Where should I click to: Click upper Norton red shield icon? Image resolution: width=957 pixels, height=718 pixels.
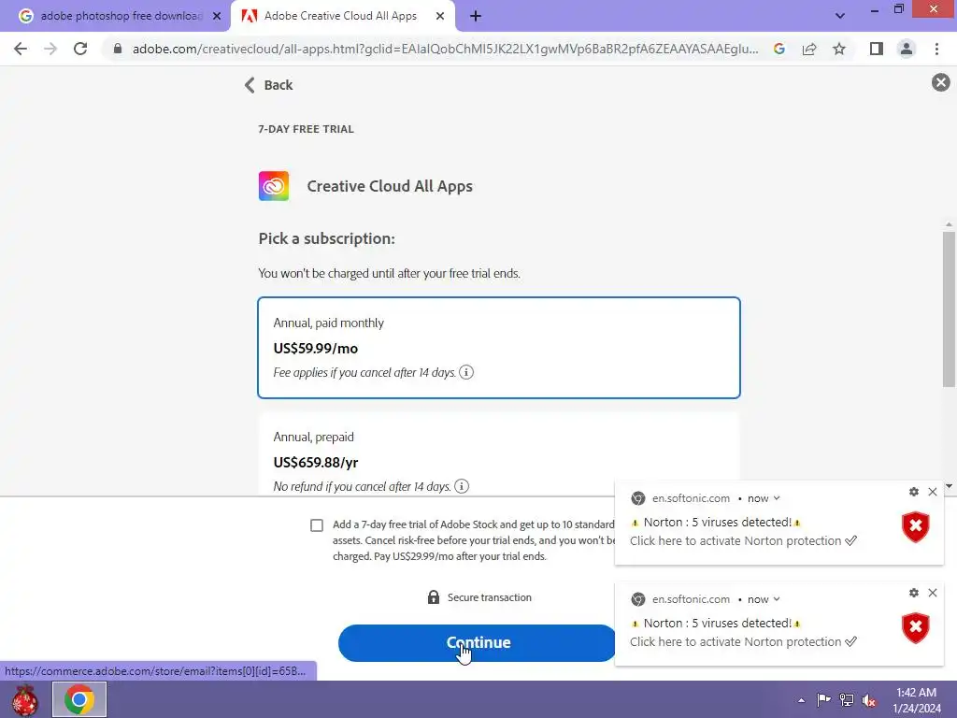click(x=916, y=527)
